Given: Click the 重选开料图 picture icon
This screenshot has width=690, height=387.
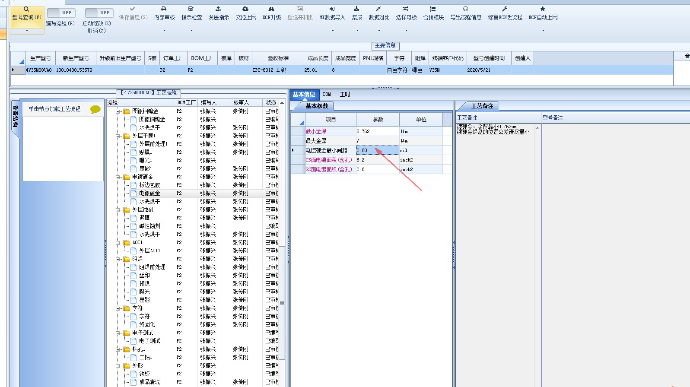Looking at the screenshot, I should pyautogui.click(x=300, y=9).
